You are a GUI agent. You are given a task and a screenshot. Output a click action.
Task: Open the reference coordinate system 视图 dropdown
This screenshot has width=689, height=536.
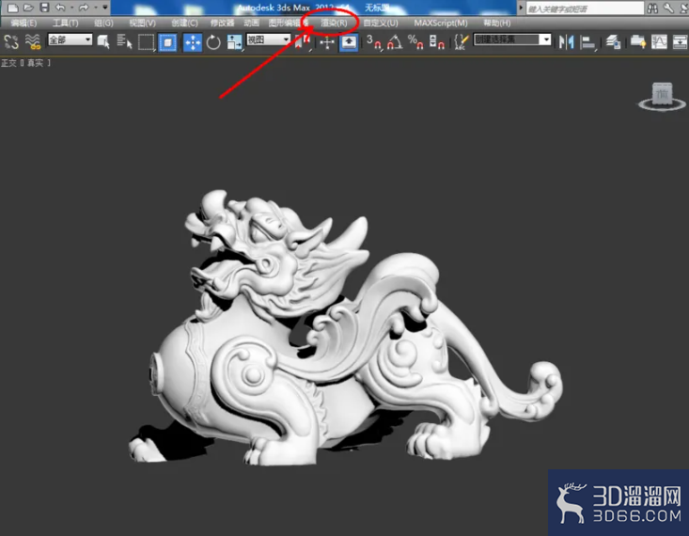tap(269, 40)
